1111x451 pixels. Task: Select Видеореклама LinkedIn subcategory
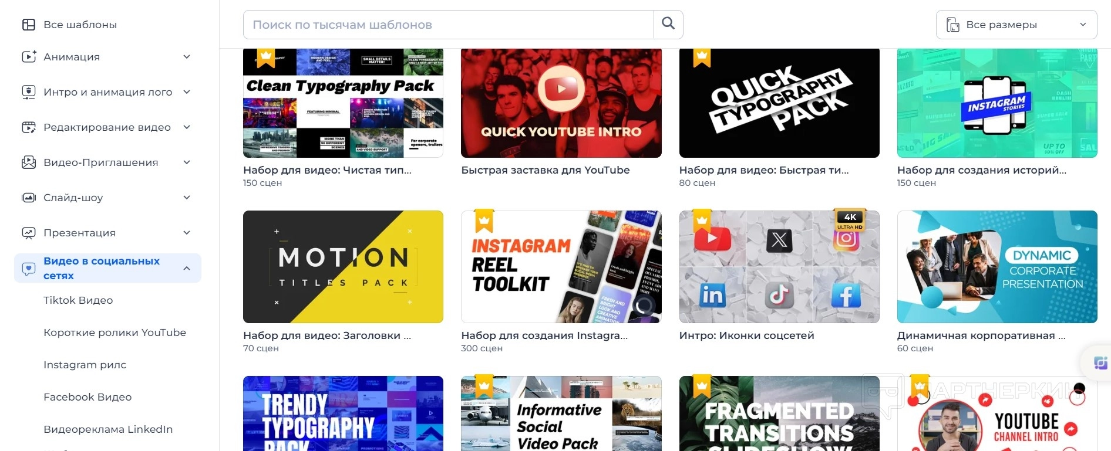[108, 429]
